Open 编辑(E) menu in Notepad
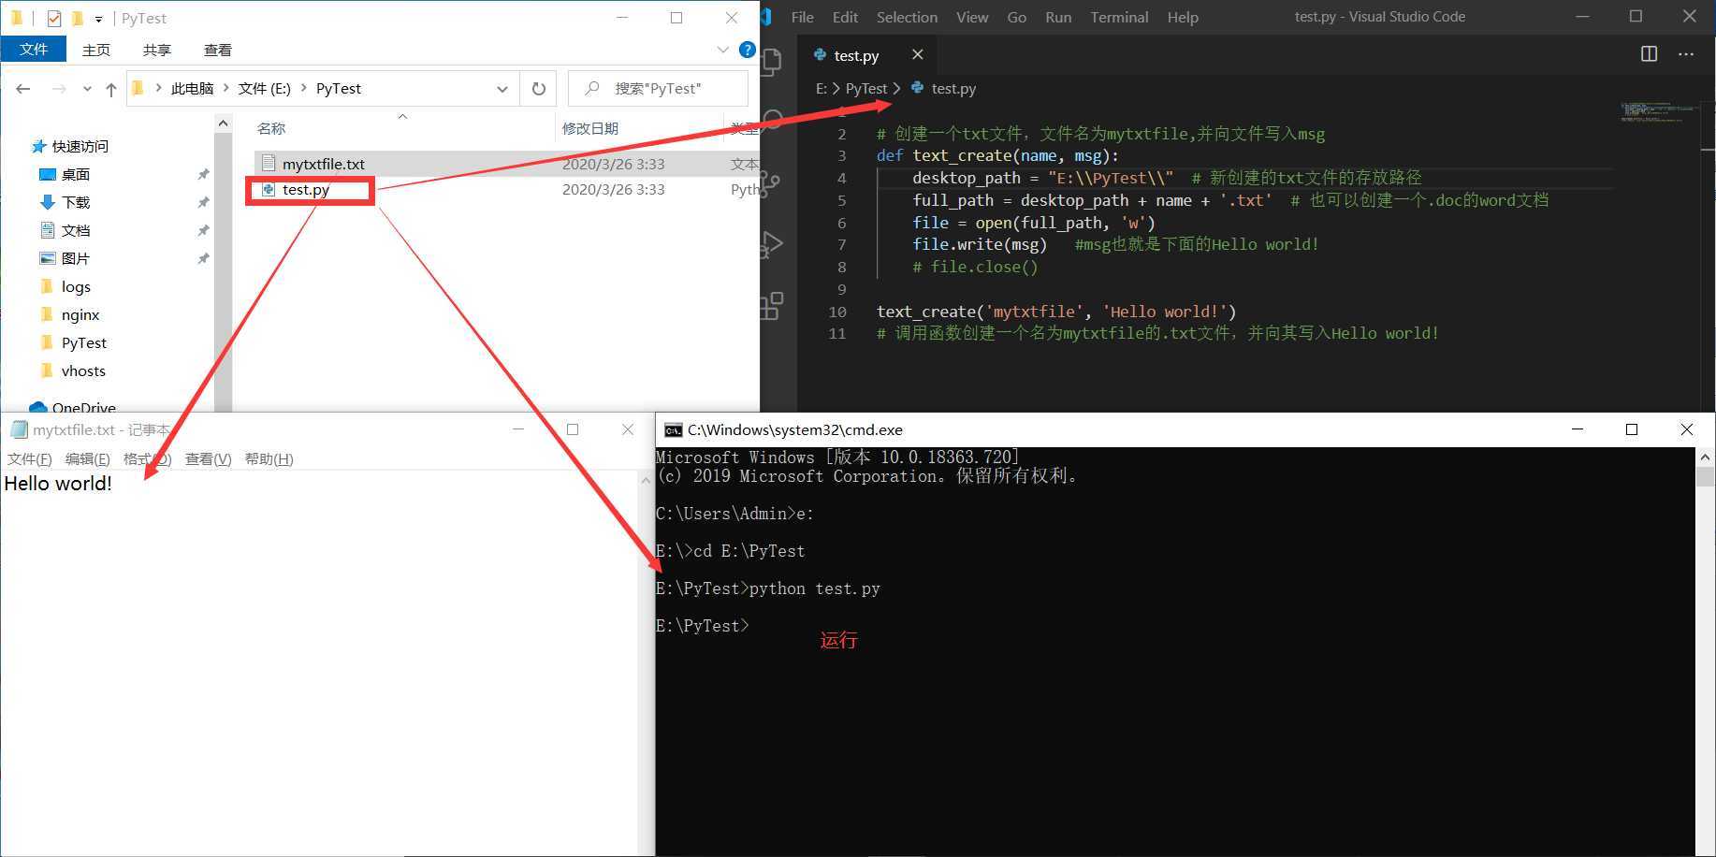1716x857 pixels. 87,458
